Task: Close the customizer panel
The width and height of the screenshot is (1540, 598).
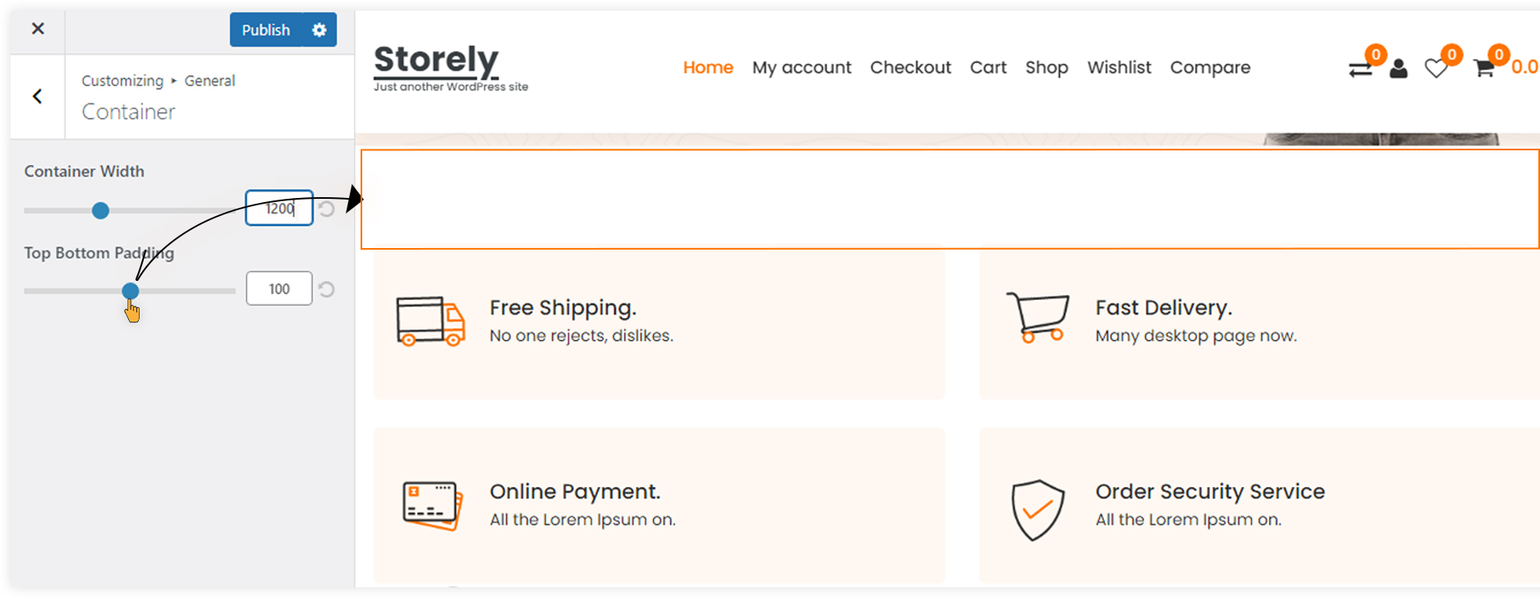Action: (38, 29)
